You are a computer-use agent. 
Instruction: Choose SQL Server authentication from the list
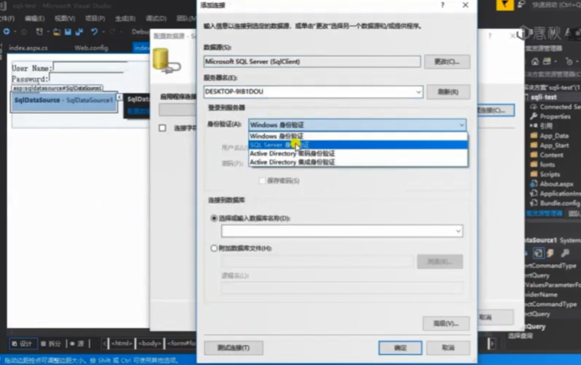358,145
